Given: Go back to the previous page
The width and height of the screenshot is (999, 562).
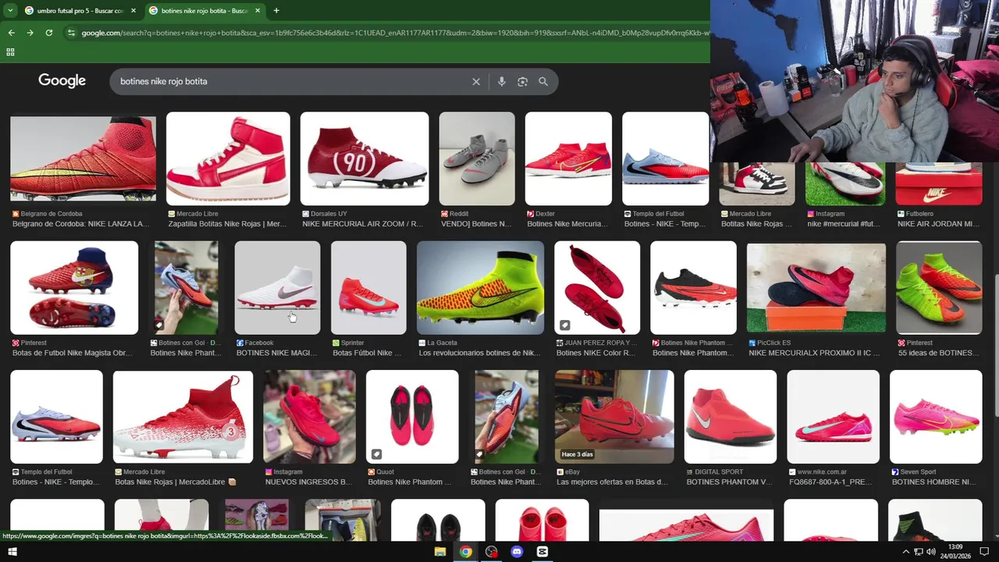Looking at the screenshot, I should pos(11,33).
